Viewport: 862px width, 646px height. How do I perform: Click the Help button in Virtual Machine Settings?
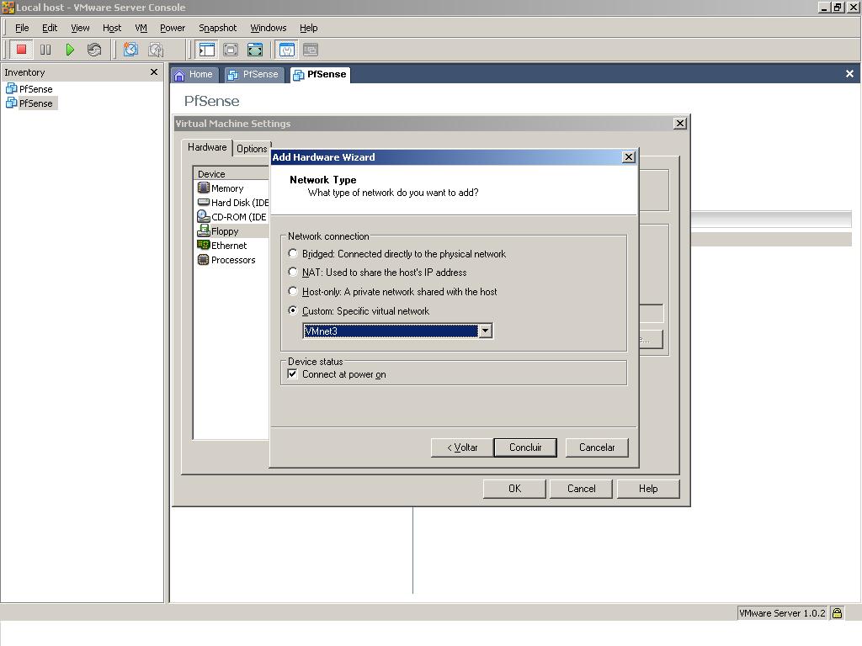pyautogui.click(x=648, y=489)
